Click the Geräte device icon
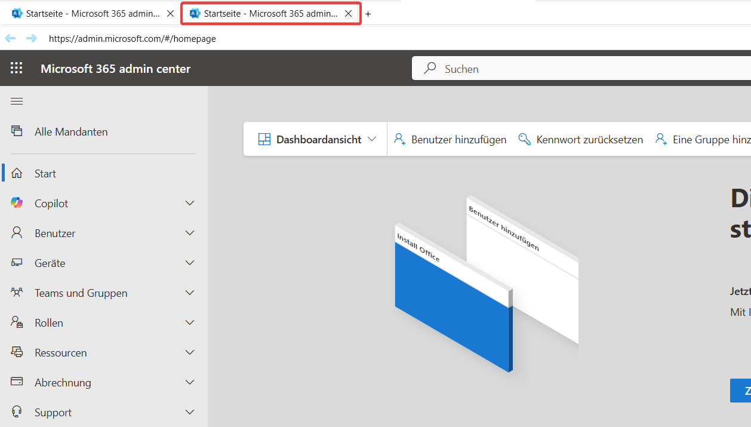The image size is (751, 427). tap(17, 263)
